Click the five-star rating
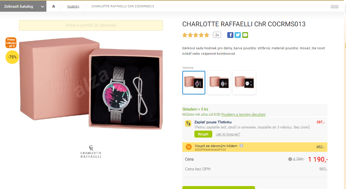This screenshot has height=189, width=346. 196,35
